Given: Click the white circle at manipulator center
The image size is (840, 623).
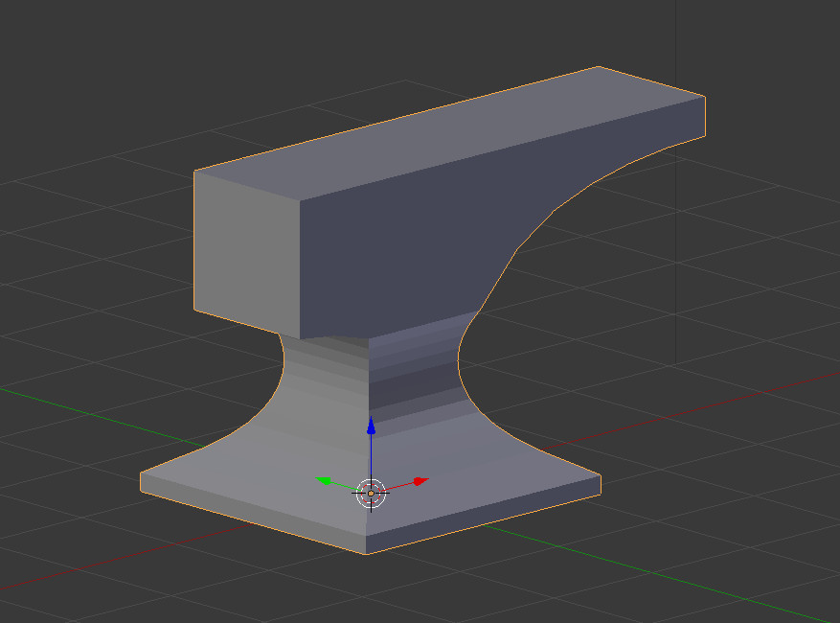Looking at the screenshot, I should 371,494.
